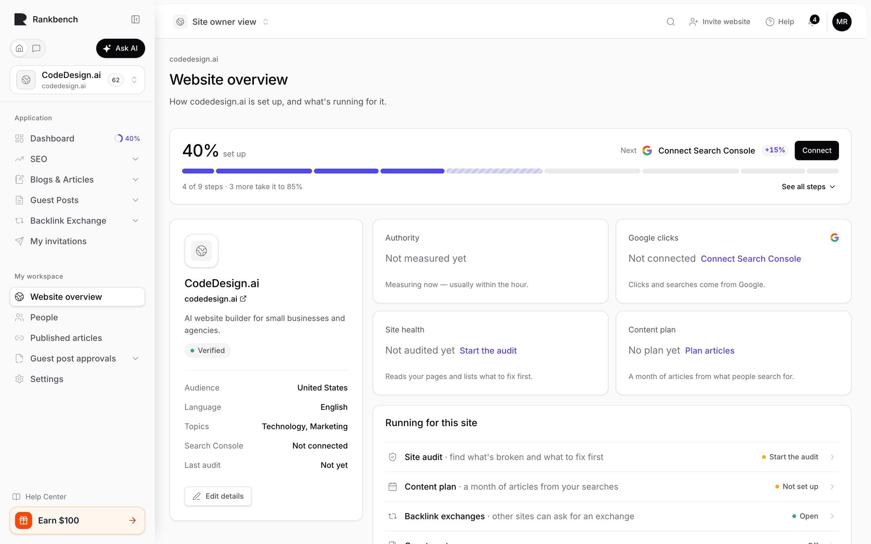Click Plan articles link
871x544 pixels.
tap(709, 351)
